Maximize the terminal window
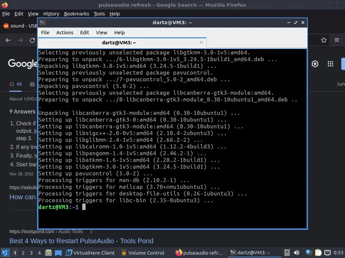Image resolution: width=345 pixels, height=258 pixels. (296, 23)
